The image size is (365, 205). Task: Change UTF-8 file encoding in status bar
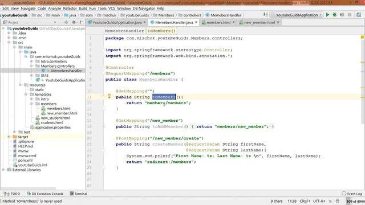[319, 201]
